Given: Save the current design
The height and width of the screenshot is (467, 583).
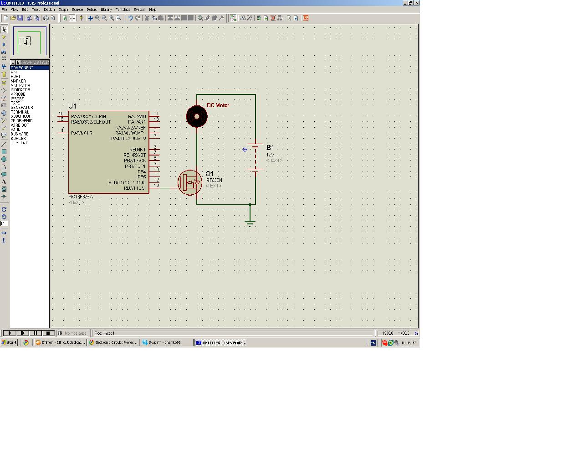Looking at the screenshot, I should point(20,18).
